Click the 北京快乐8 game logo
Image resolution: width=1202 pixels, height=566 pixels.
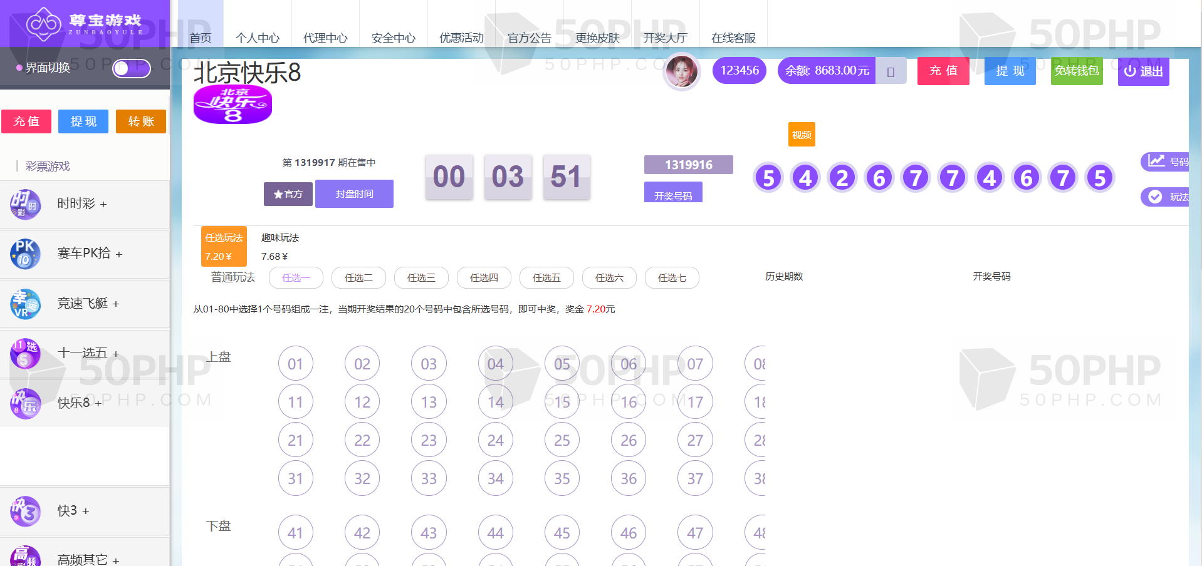[233, 105]
